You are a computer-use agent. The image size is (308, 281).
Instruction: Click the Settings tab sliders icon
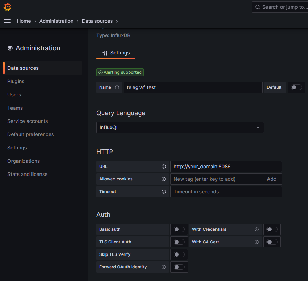(105, 53)
